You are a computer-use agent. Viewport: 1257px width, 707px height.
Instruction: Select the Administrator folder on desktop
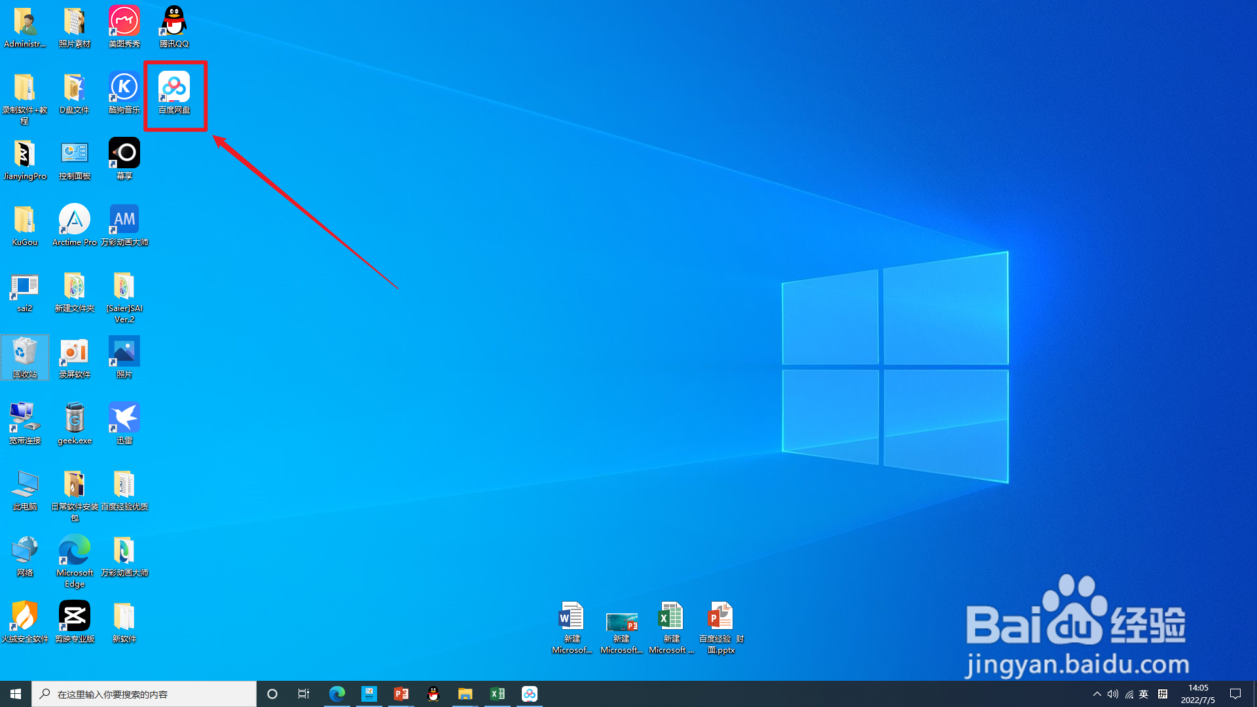[25, 27]
